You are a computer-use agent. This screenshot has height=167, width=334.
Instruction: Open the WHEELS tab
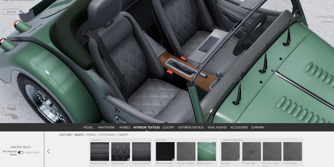[x=125, y=127]
